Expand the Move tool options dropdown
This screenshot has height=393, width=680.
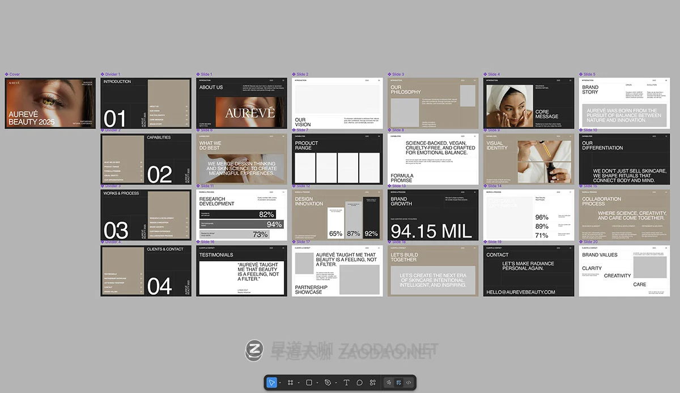pos(280,383)
